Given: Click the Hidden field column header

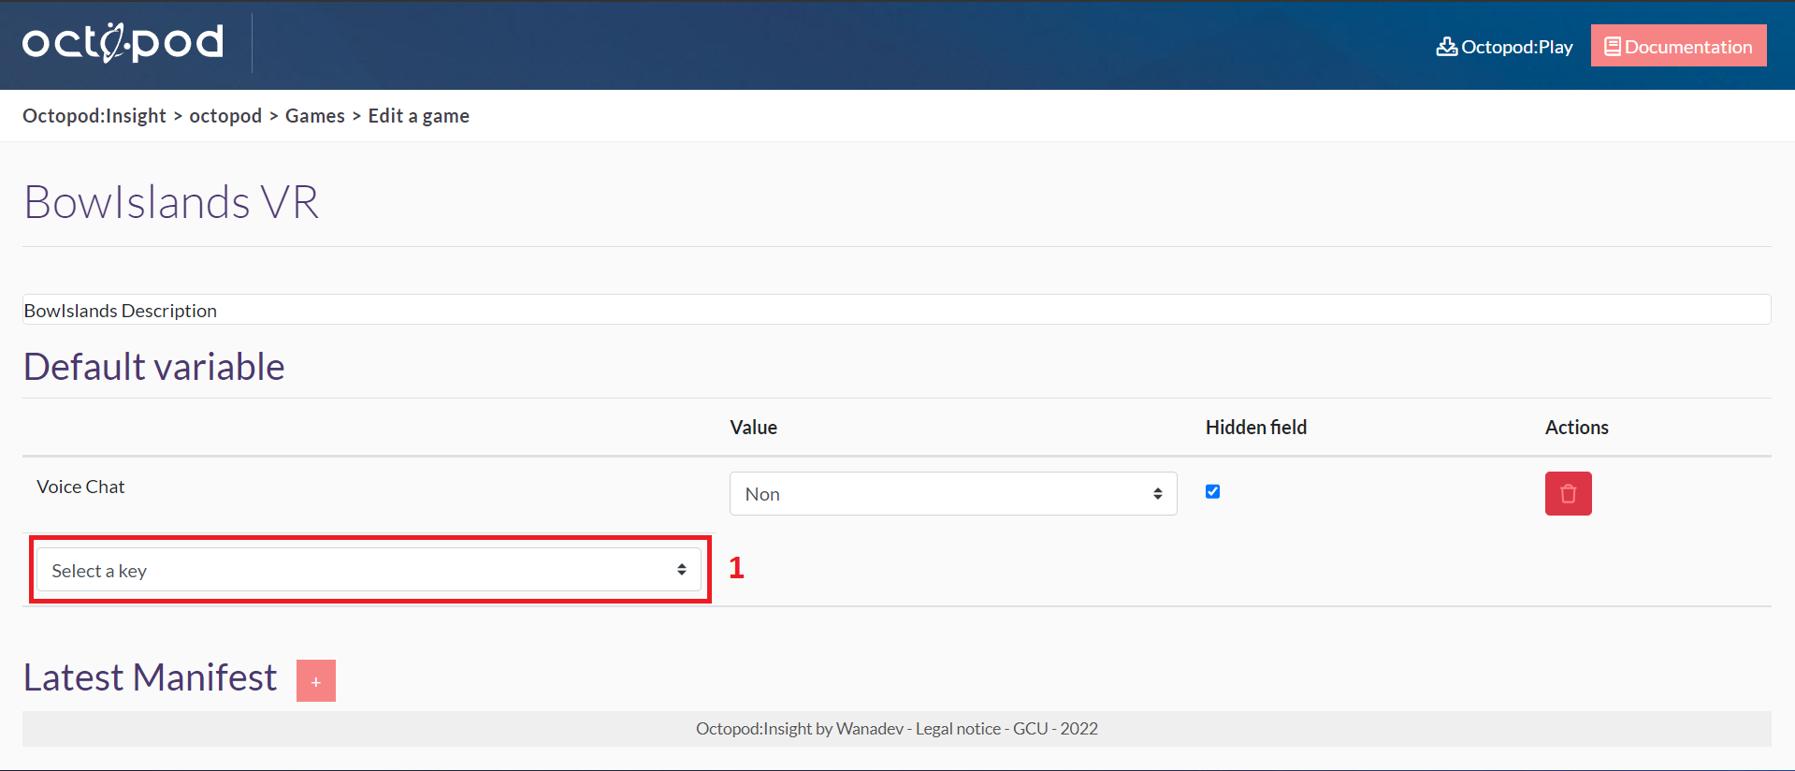Looking at the screenshot, I should pos(1255,428).
